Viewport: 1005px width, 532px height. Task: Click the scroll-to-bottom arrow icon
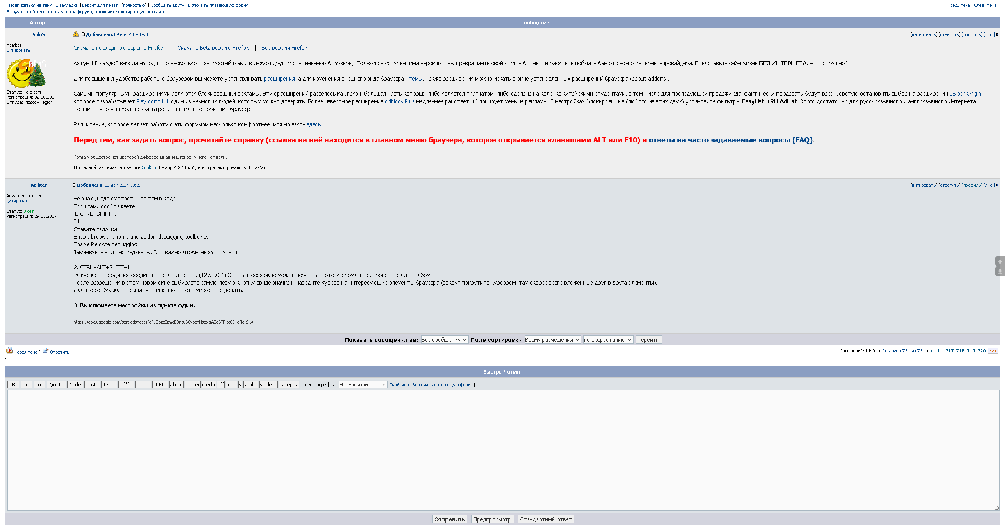click(x=999, y=271)
